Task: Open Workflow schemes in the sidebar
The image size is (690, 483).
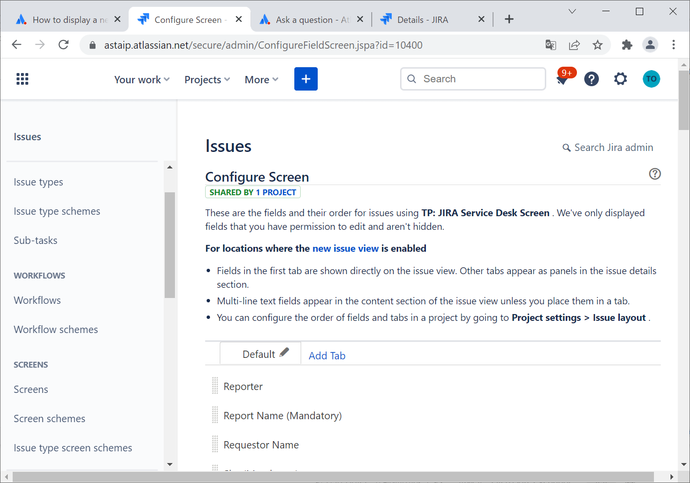Action: [x=56, y=330]
